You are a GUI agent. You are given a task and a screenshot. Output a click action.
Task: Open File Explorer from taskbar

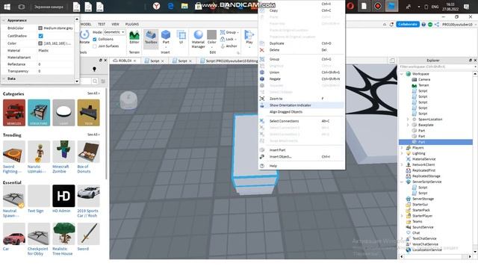point(184,7)
